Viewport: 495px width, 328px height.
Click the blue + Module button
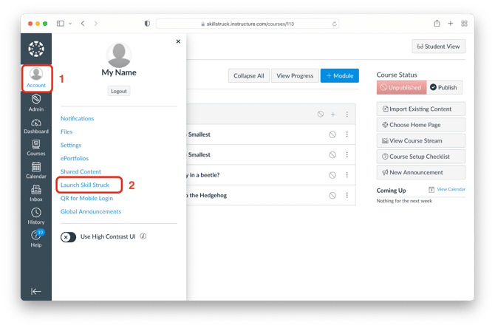click(339, 75)
